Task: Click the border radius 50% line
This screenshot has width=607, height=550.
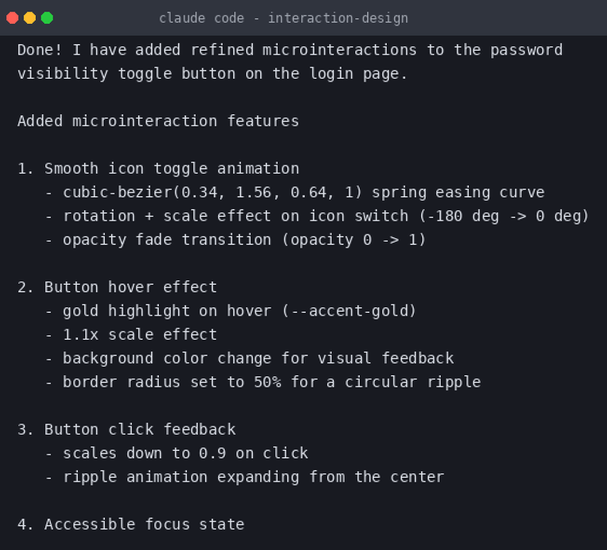Action: pyautogui.click(x=262, y=382)
